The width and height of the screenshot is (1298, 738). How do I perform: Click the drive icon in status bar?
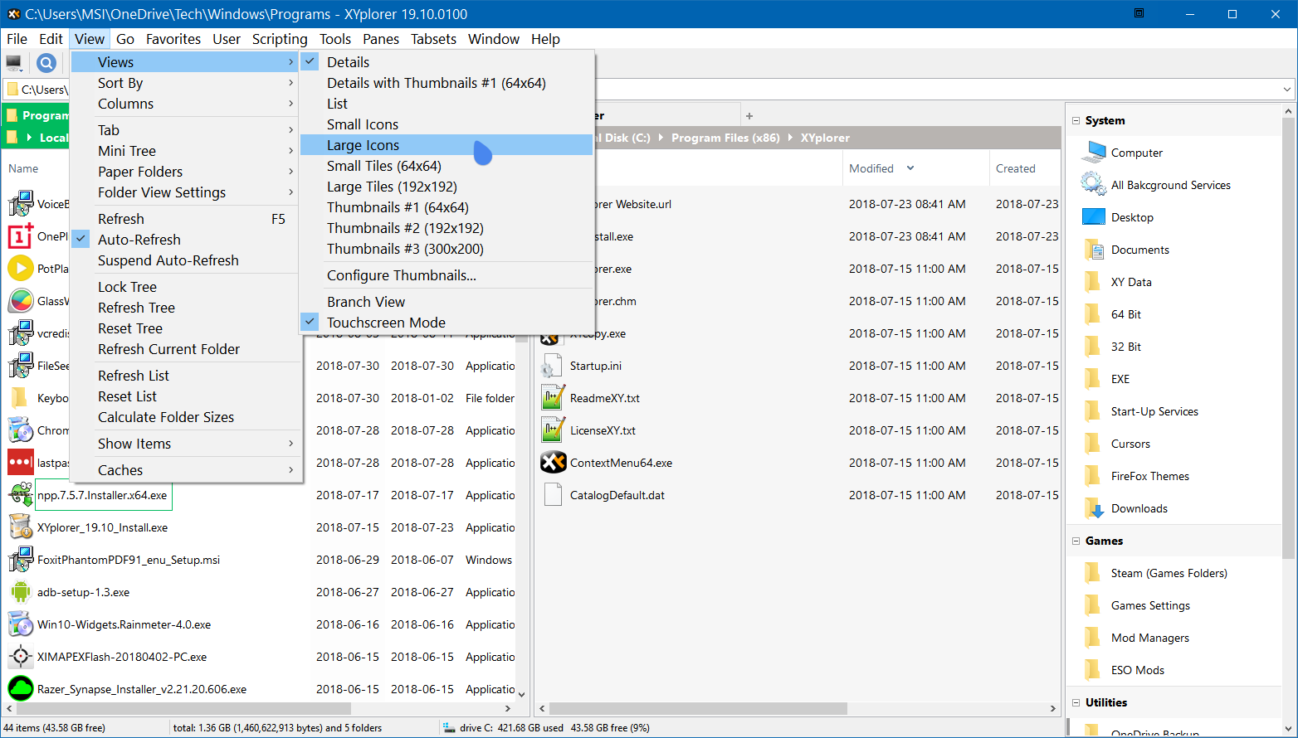click(448, 728)
